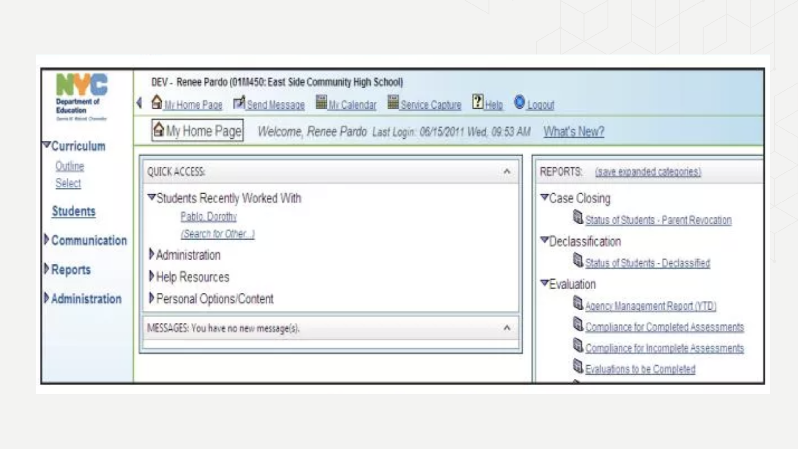
Task: Open the What's New? link
Action: pyautogui.click(x=574, y=131)
